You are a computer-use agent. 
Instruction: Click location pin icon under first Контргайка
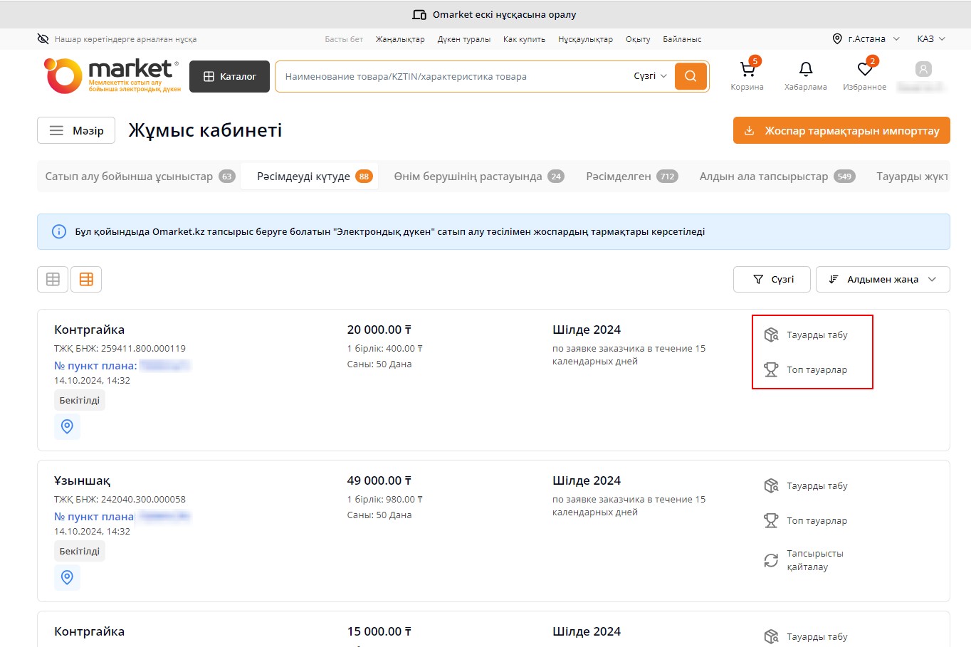(67, 426)
